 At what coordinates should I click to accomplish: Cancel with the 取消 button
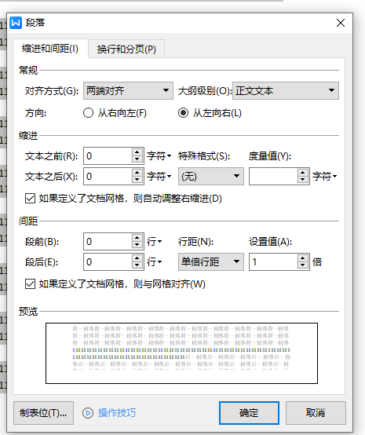(x=316, y=413)
